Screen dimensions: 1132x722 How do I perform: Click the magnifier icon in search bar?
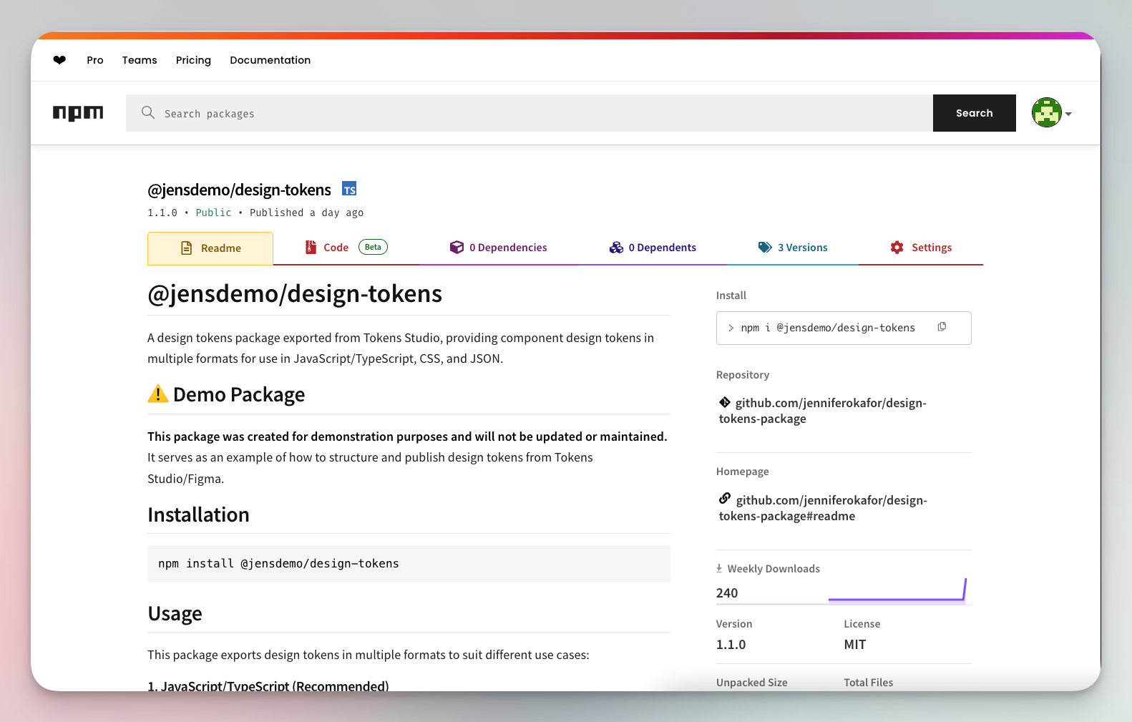coord(148,112)
